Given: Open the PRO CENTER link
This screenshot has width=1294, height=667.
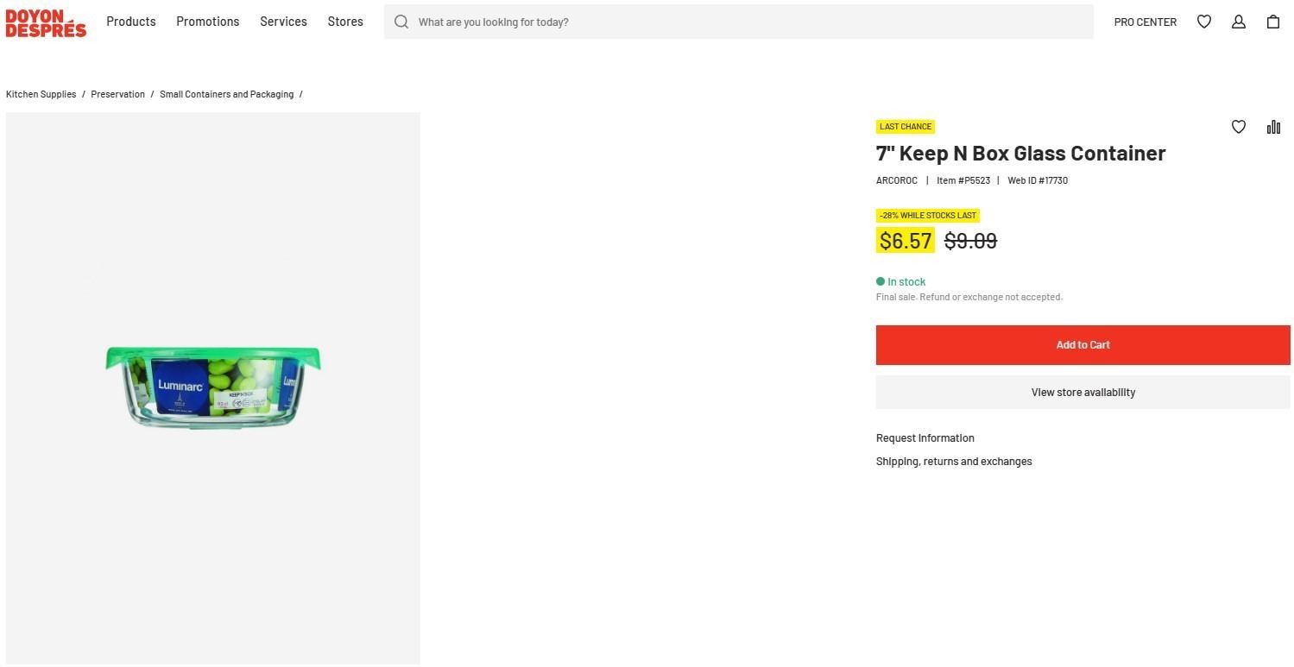Looking at the screenshot, I should 1145,22.
